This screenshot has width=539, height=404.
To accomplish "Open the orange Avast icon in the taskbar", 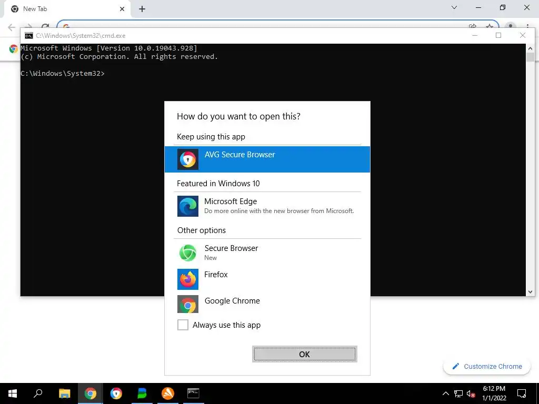I will (x=168, y=393).
